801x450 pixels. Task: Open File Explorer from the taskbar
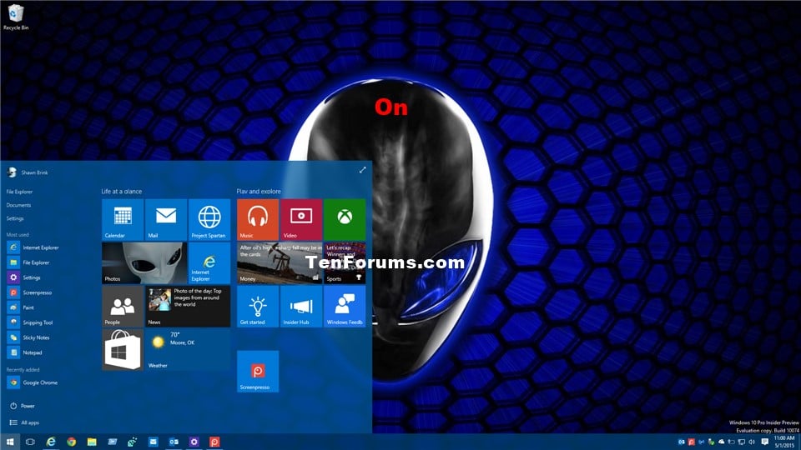point(92,442)
